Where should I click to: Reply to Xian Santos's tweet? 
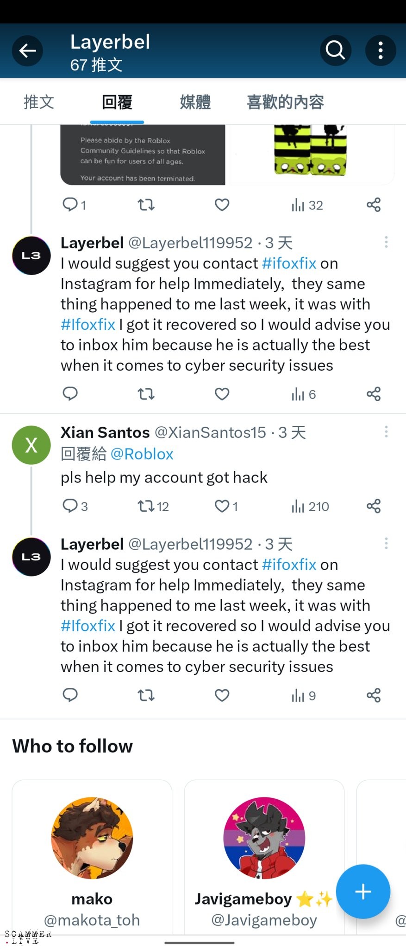click(70, 506)
